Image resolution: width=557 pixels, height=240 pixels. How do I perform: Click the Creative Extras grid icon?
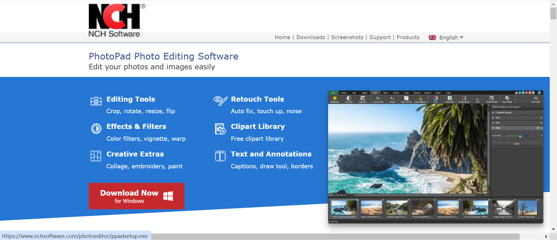tap(96, 156)
